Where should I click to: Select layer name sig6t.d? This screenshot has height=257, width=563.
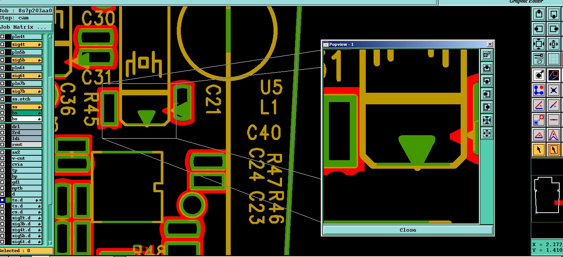tap(26, 242)
